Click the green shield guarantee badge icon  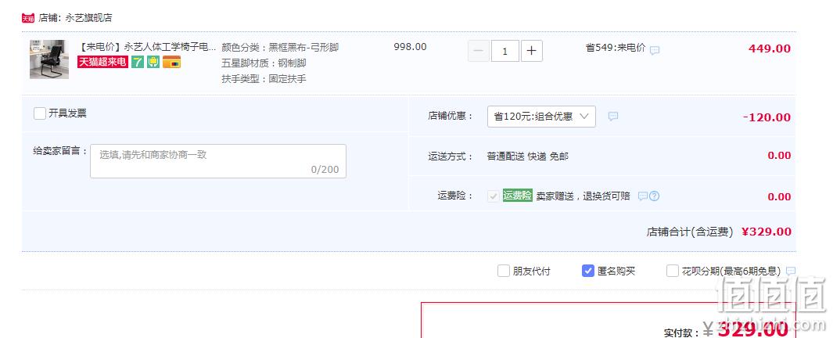tap(153, 62)
